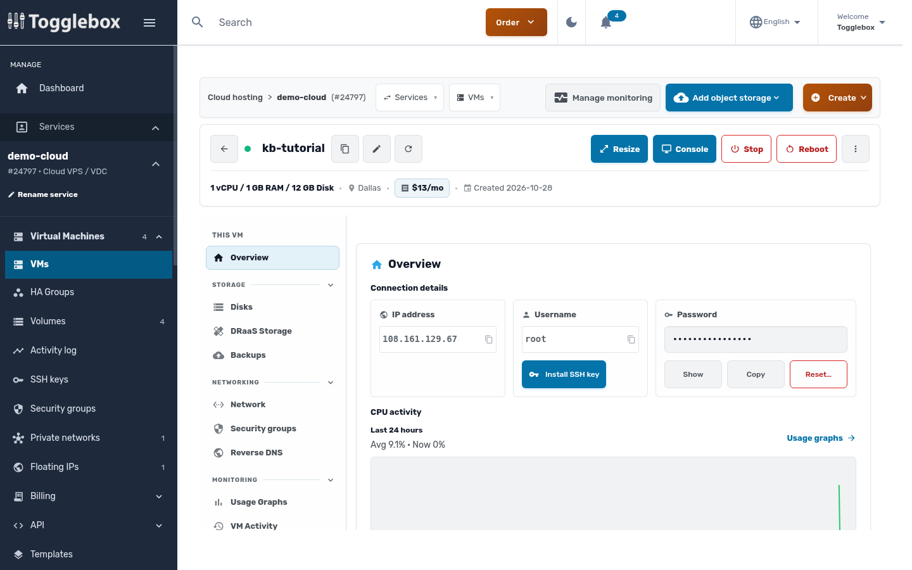Open VM Security groups in submenu

click(x=272, y=429)
